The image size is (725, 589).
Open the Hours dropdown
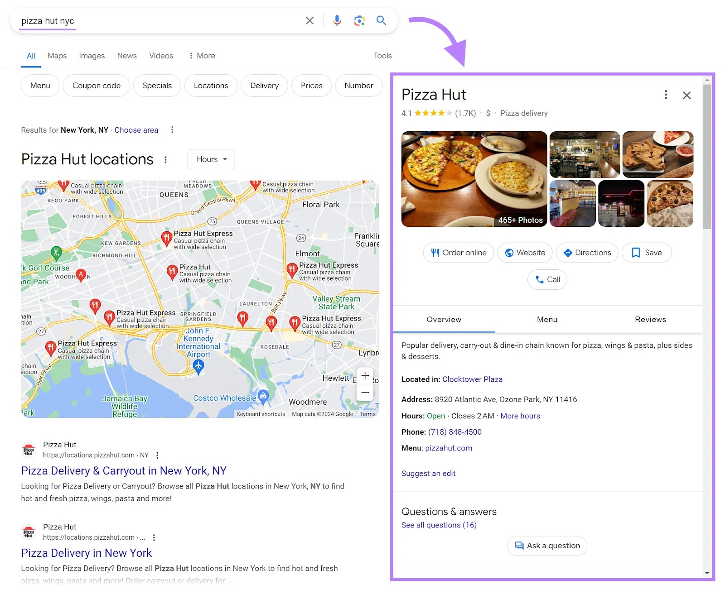coord(210,159)
